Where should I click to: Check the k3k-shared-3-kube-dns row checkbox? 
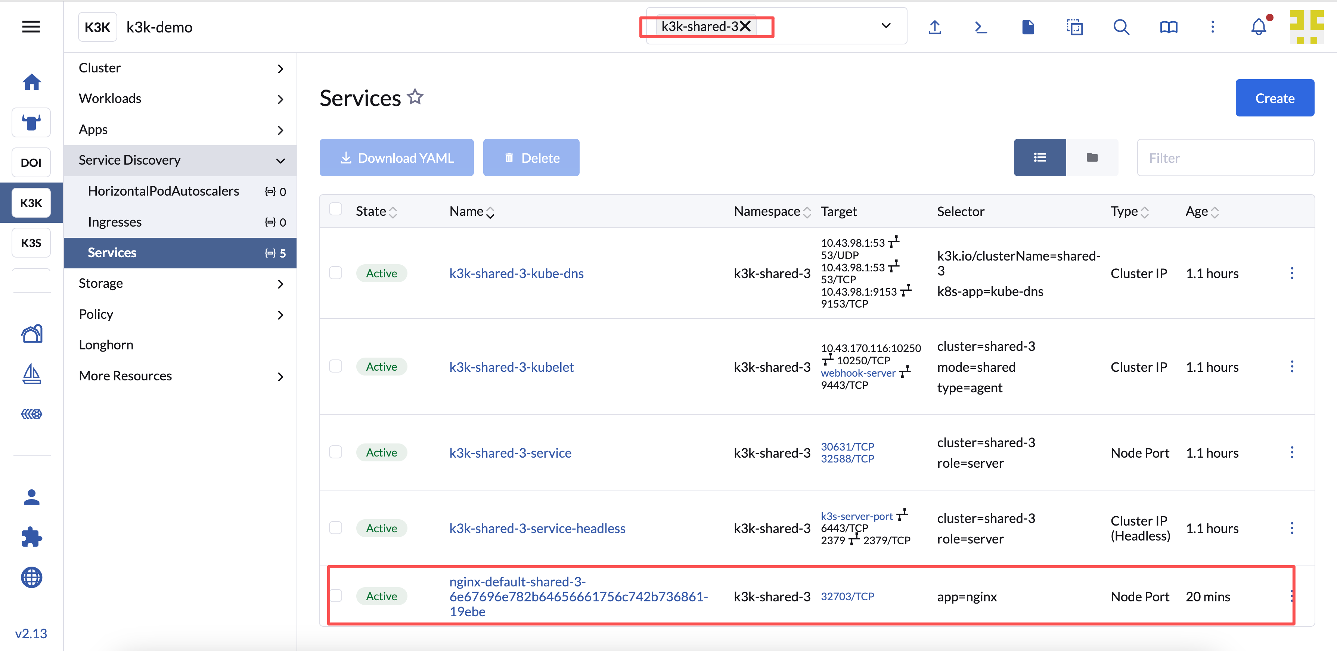point(336,273)
